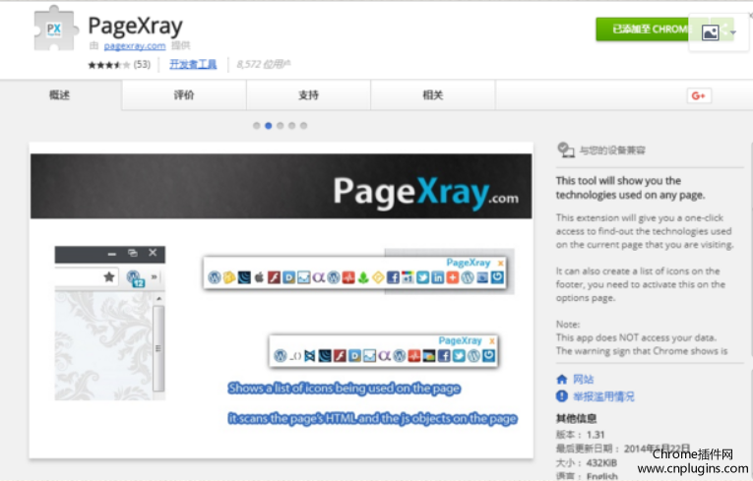Click the LinkedIn icon in the upper icon bar

[x=437, y=277]
